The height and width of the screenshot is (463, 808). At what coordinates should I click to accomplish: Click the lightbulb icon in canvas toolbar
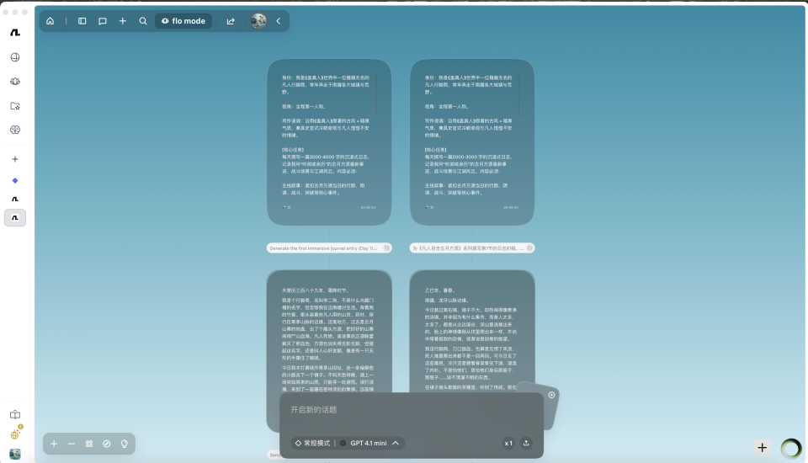click(125, 444)
